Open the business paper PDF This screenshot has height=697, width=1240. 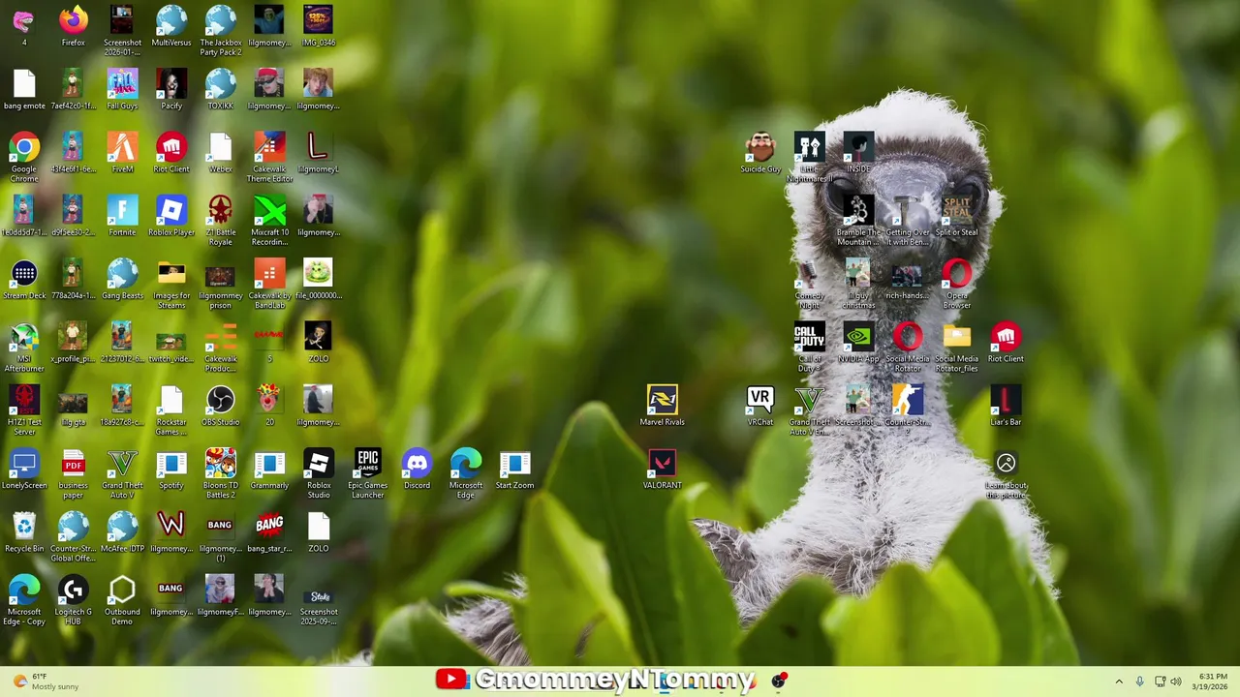73,473
